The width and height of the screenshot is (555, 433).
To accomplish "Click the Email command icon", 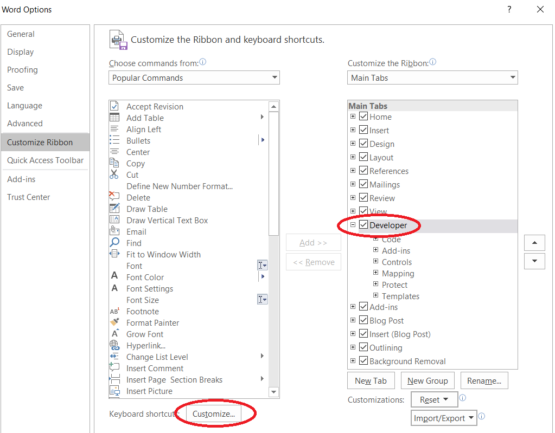I will tap(114, 230).
